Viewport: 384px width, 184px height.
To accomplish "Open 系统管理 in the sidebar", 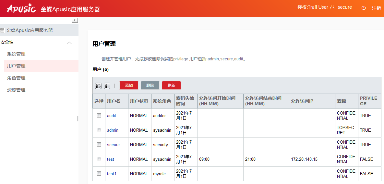I will (16, 54).
